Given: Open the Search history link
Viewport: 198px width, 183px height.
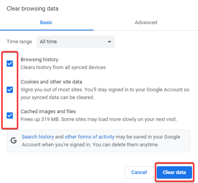Looking at the screenshot, I should (x=38, y=137).
